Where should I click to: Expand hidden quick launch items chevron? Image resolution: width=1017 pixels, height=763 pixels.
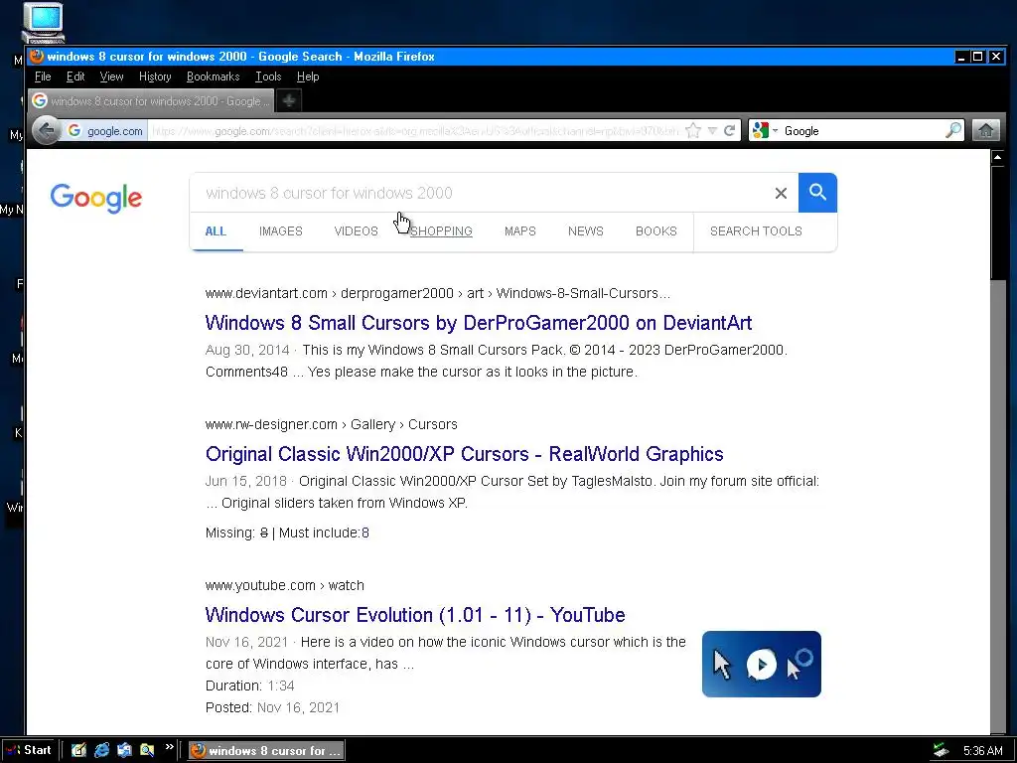click(169, 747)
